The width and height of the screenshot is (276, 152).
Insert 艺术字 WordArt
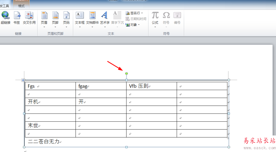click(105, 15)
